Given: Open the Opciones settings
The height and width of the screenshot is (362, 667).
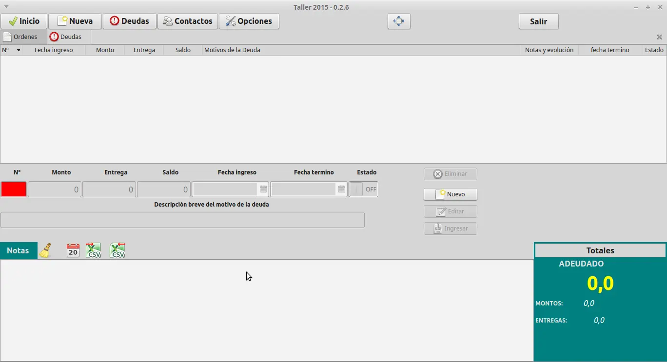Looking at the screenshot, I should pos(249,21).
